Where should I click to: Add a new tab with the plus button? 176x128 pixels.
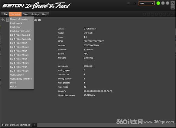coord(34,125)
